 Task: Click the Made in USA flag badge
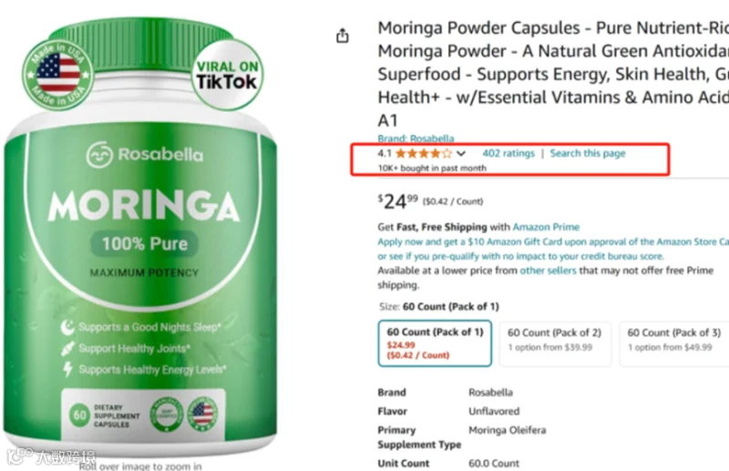click(x=58, y=75)
